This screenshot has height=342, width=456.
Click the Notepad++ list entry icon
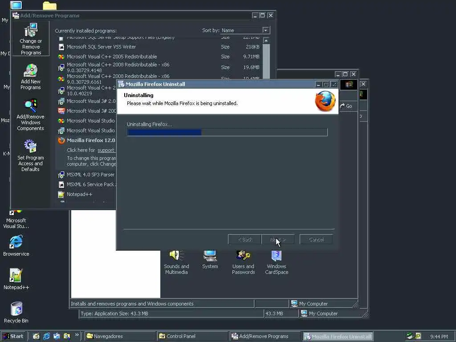pos(61,194)
